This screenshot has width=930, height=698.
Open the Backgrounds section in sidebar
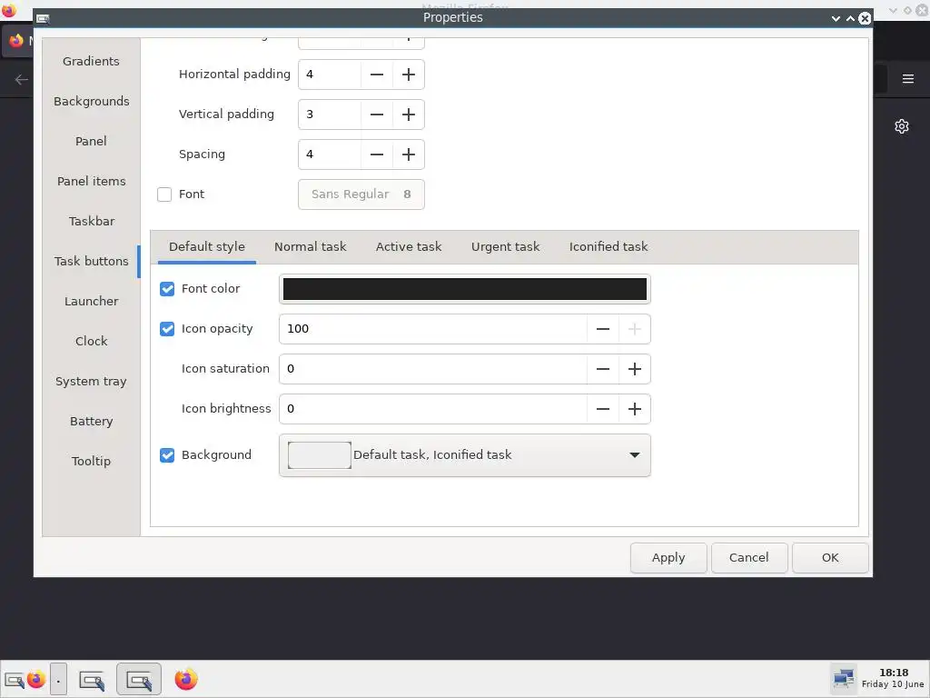click(92, 102)
